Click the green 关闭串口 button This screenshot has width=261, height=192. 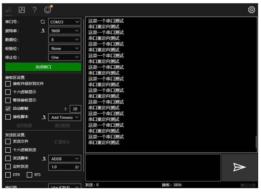point(43,67)
